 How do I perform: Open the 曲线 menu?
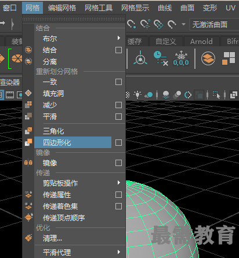click(x=165, y=8)
